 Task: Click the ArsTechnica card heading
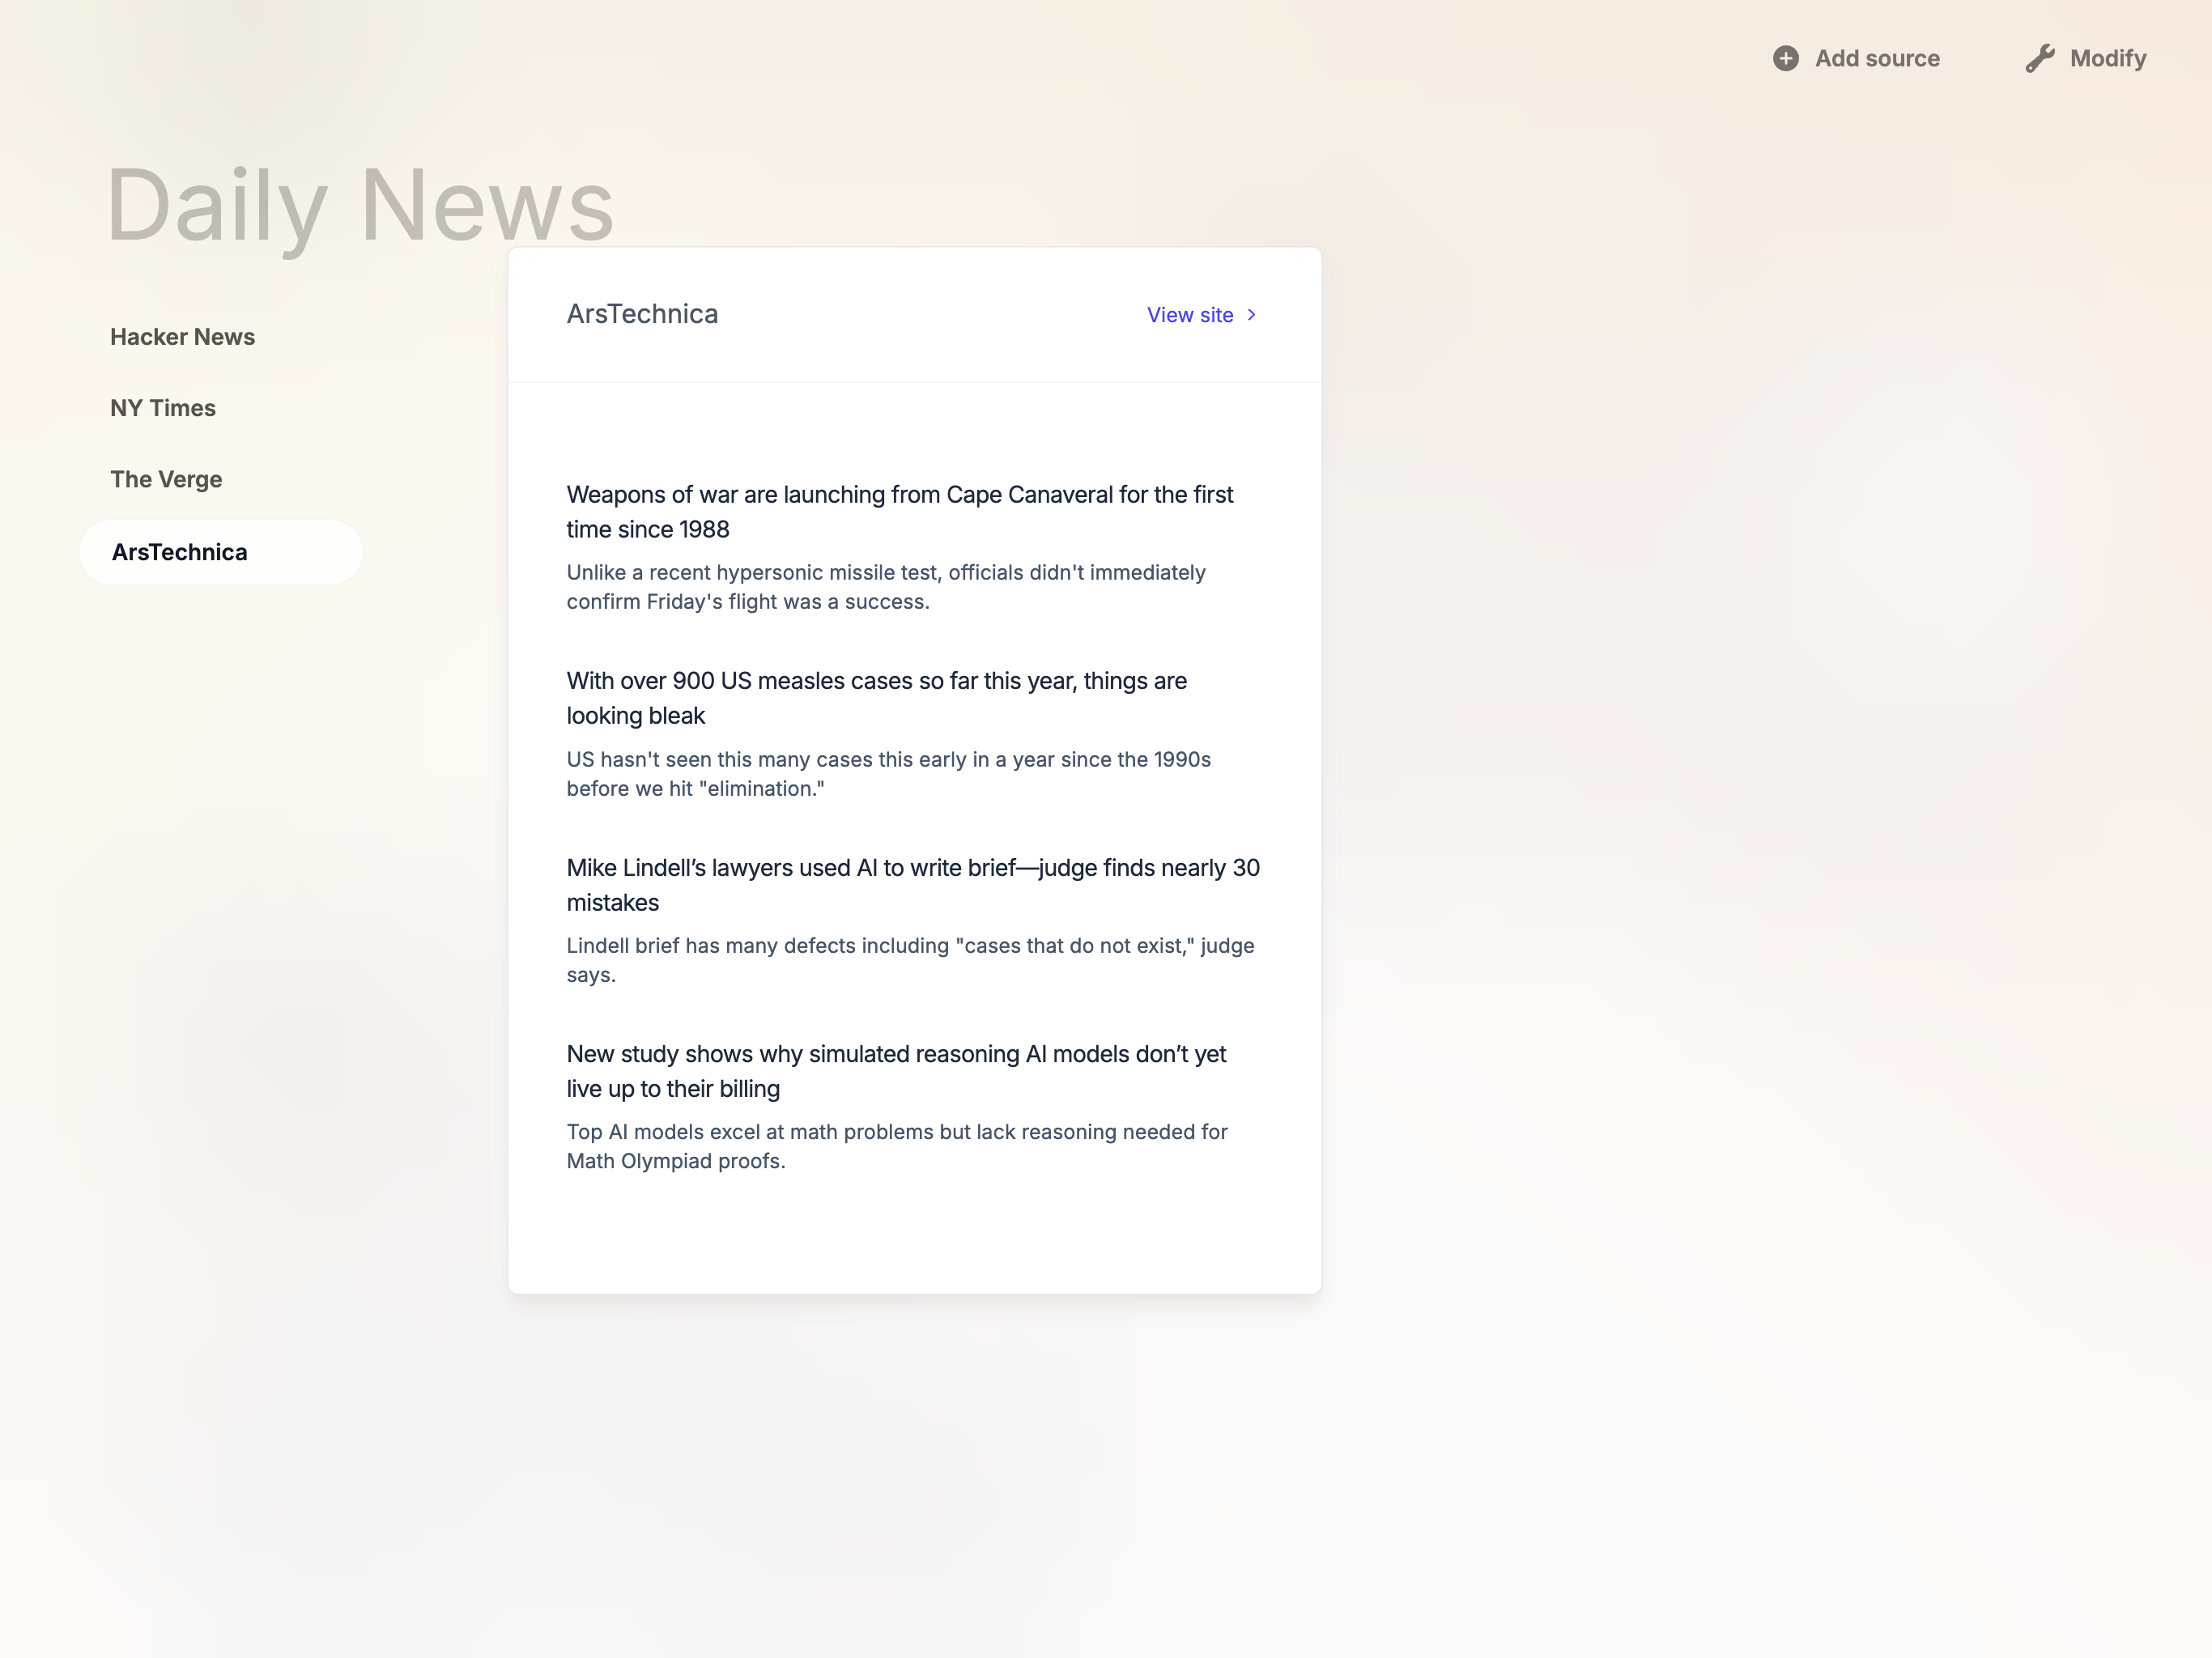click(x=642, y=314)
